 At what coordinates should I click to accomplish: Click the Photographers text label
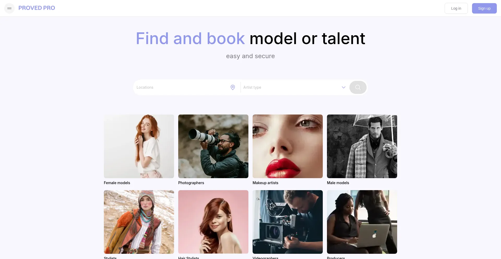point(191,183)
